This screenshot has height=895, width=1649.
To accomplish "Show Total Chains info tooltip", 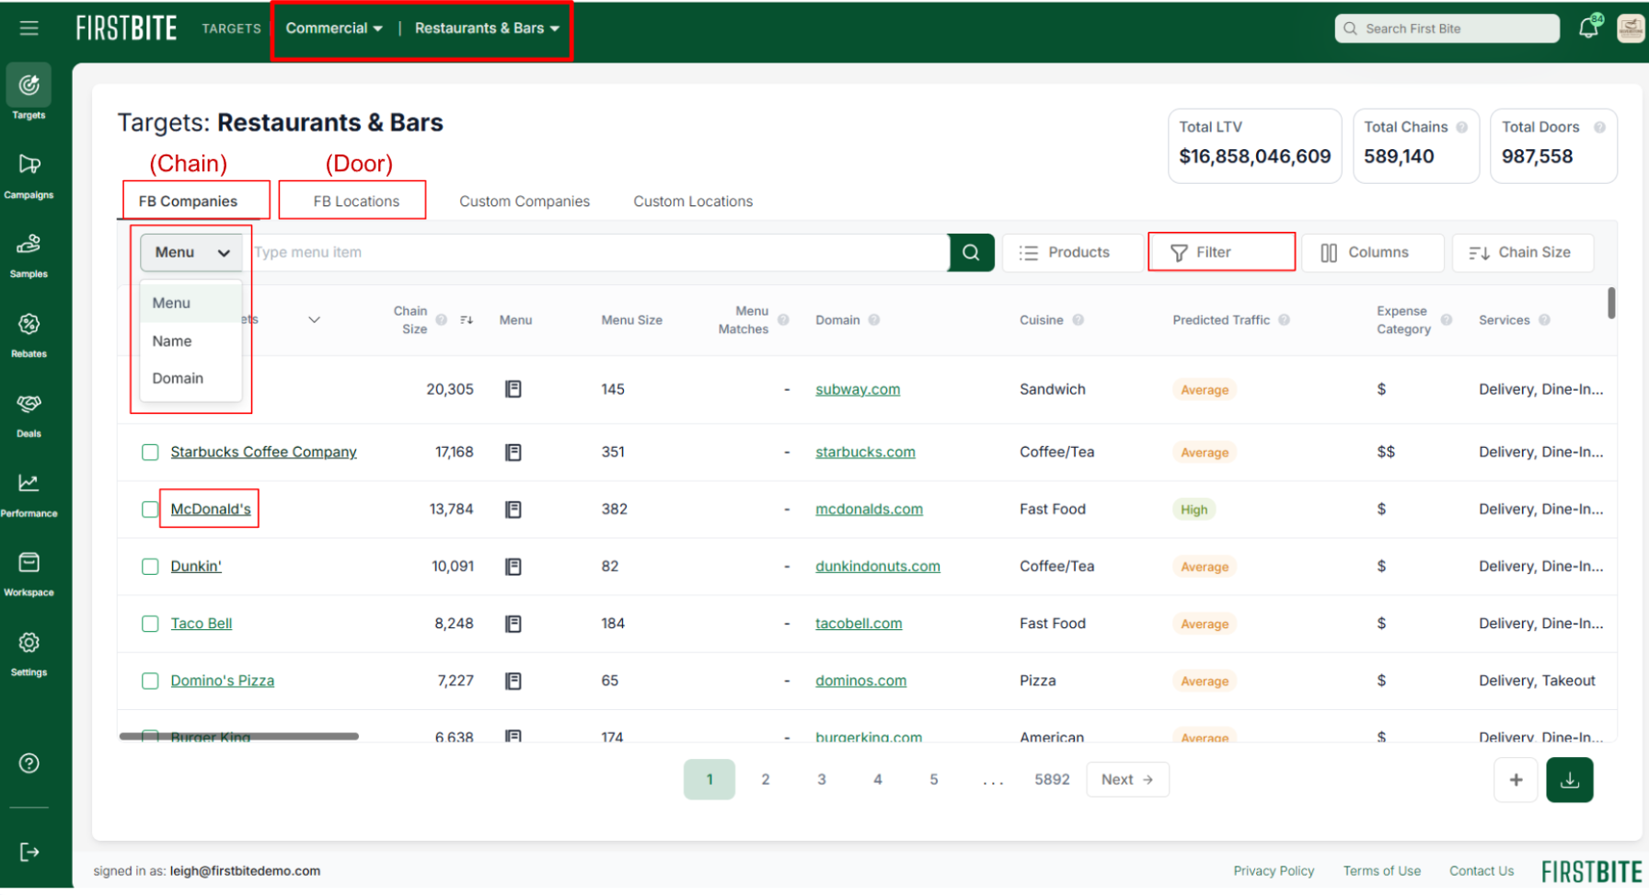I will click(1461, 127).
